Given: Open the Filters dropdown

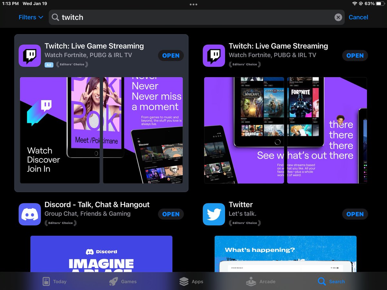Looking at the screenshot, I should tap(31, 17).
